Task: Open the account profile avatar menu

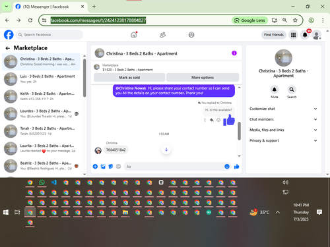Action: point(316,35)
